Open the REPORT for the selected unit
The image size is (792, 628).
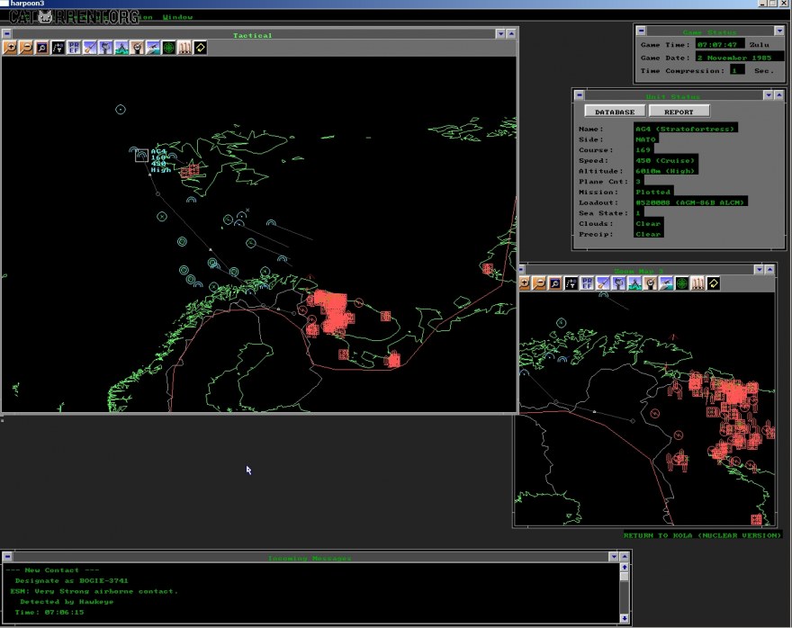[679, 112]
